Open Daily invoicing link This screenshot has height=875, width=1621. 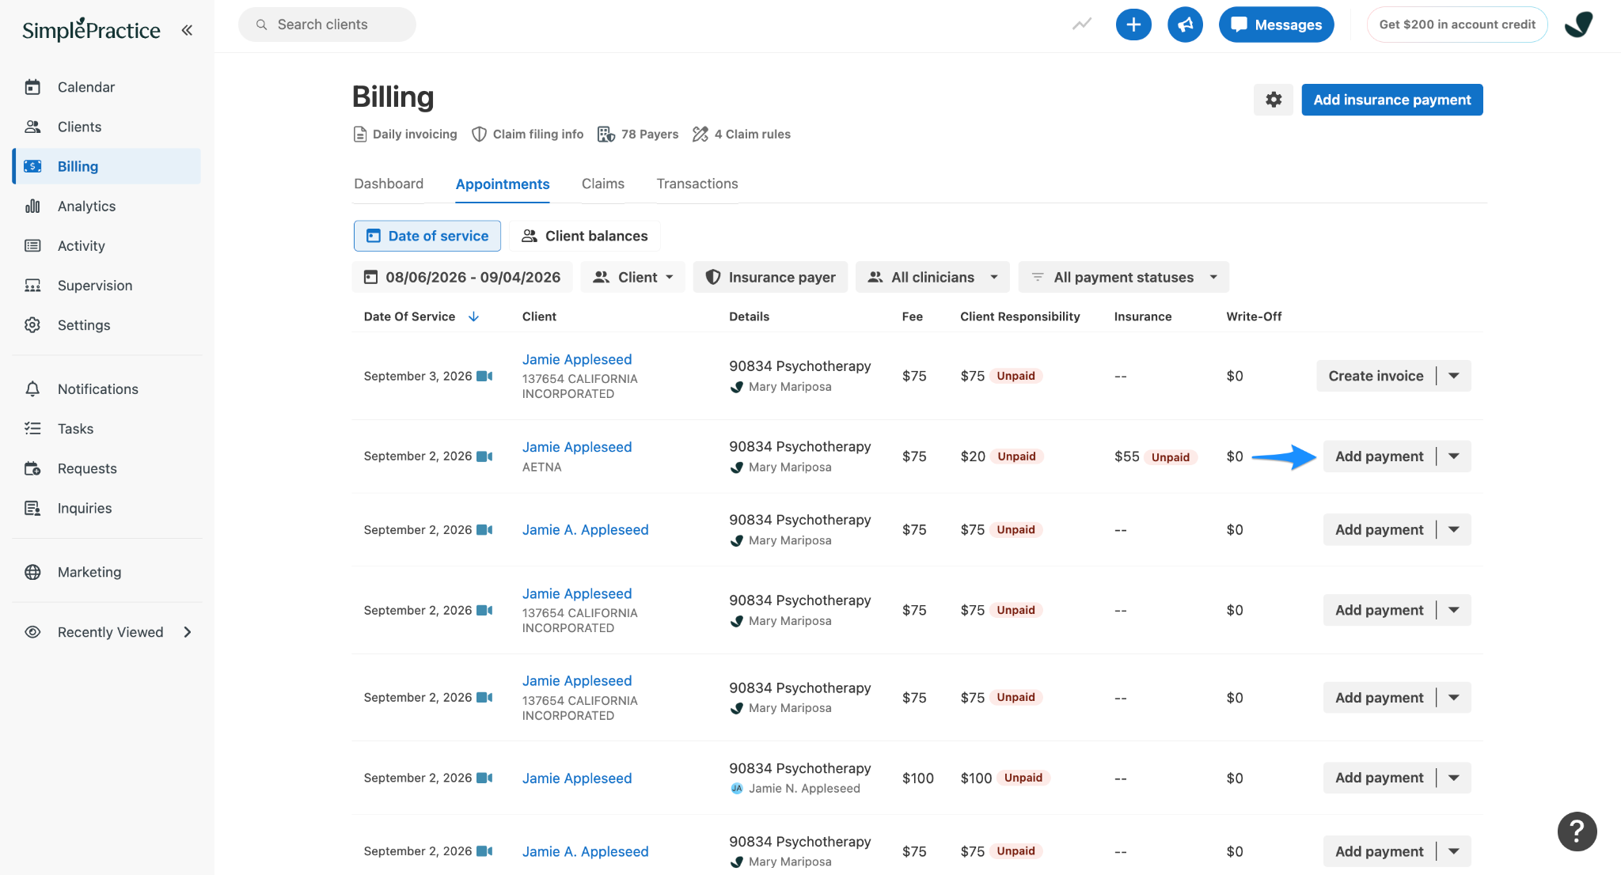click(404, 134)
